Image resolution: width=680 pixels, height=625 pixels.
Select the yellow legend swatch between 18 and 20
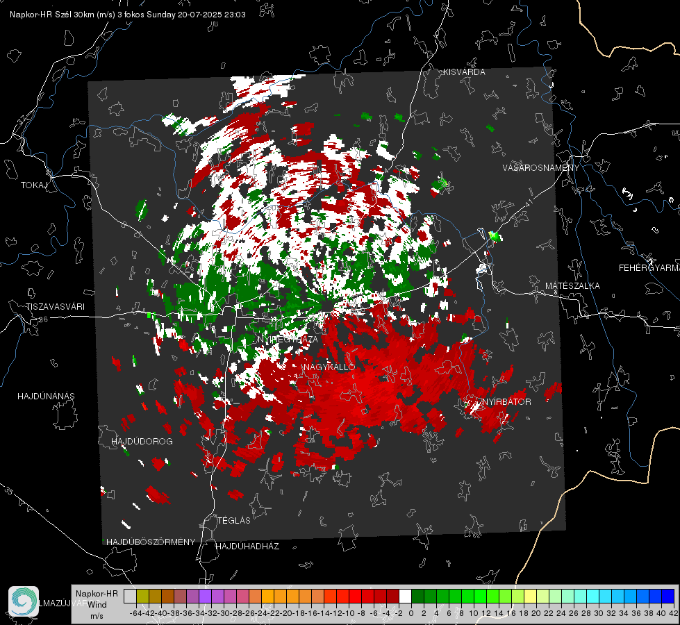[530, 596]
